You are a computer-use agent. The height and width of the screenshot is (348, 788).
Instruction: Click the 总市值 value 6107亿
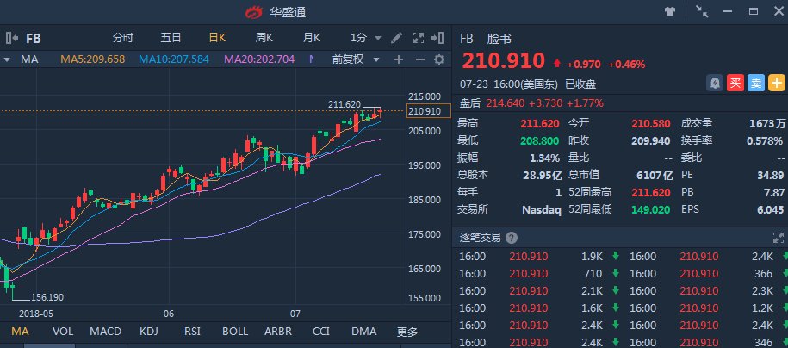coord(655,175)
